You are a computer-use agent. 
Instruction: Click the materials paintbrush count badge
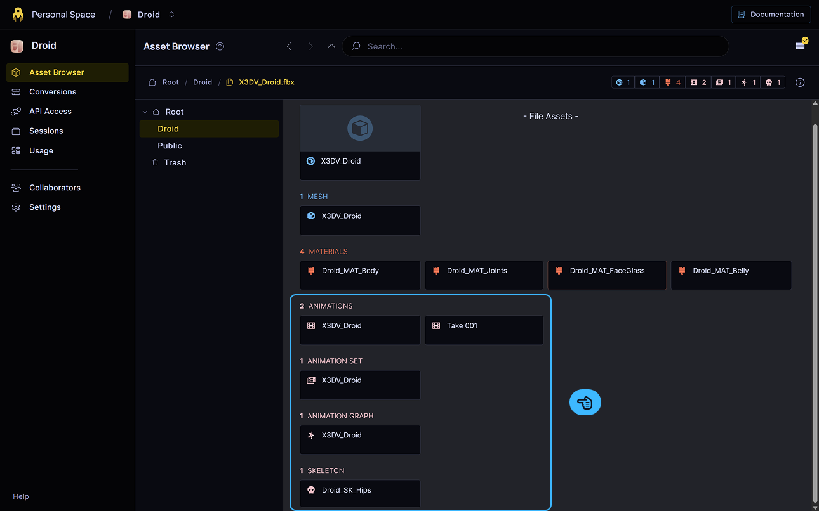tap(672, 82)
